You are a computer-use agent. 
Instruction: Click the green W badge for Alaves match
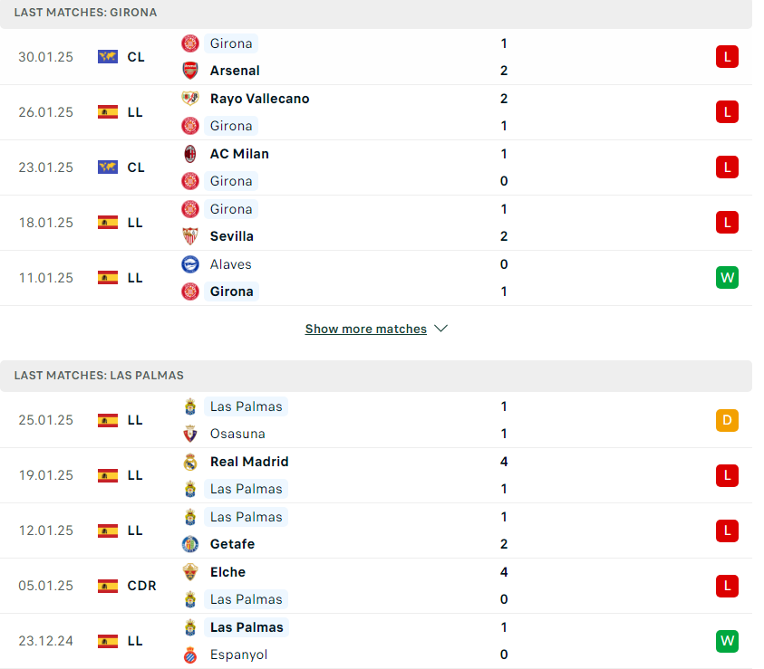tap(727, 278)
